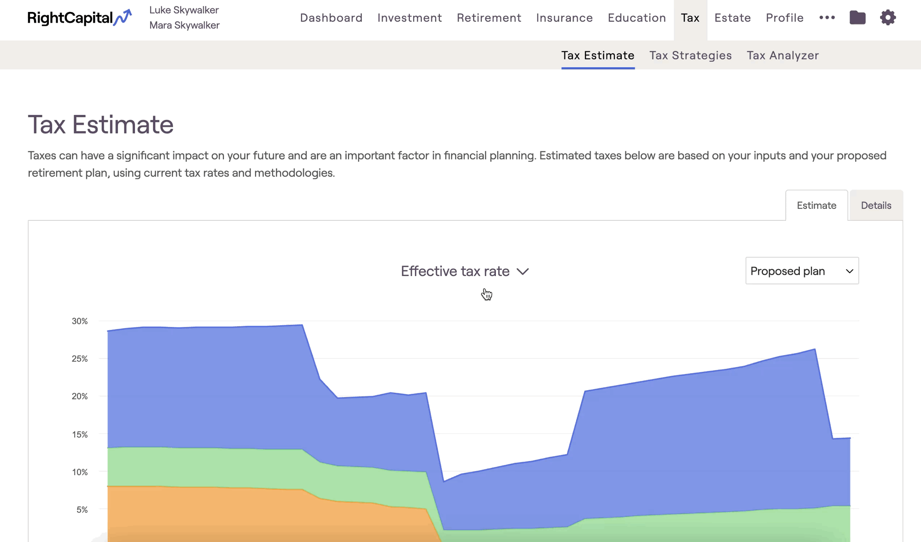921x542 pixels.
Task: Open the Estate menu item
Action: [x=732, y=17]
